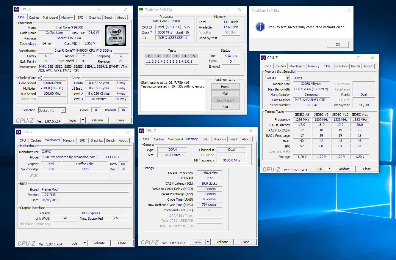The height and width of the screenshot is (260, 396).
Task: Click CPU-Z titlebar icon in SPD window
Action: (x=263, y=58)
